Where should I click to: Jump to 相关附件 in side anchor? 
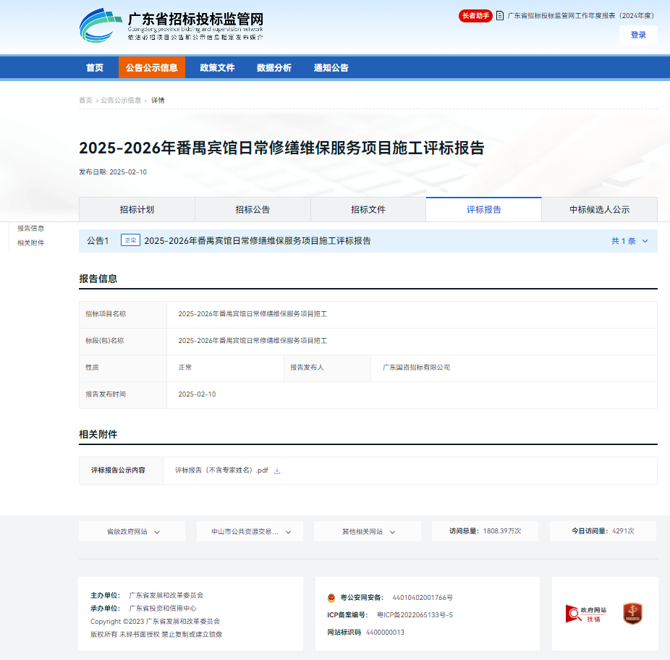[31, 243]
